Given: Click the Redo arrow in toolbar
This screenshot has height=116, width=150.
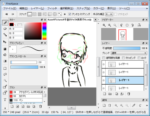Looking at the screenshot, I should click(13, 14).
